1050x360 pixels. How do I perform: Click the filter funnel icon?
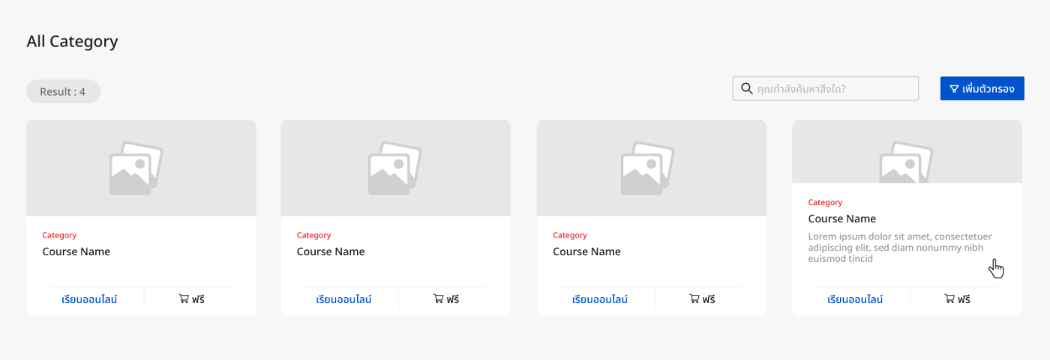click(x=954, y=89)
